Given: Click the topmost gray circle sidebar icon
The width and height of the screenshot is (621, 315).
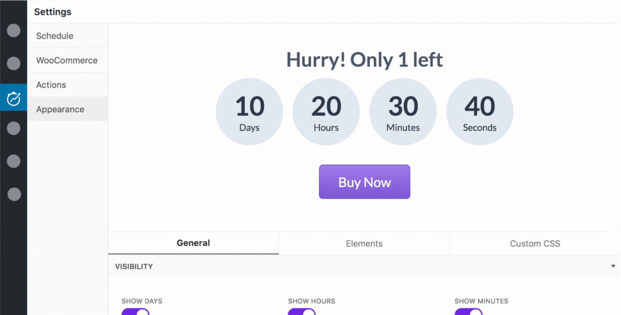Looking at the screenshot, I should [x=14, y=31].
